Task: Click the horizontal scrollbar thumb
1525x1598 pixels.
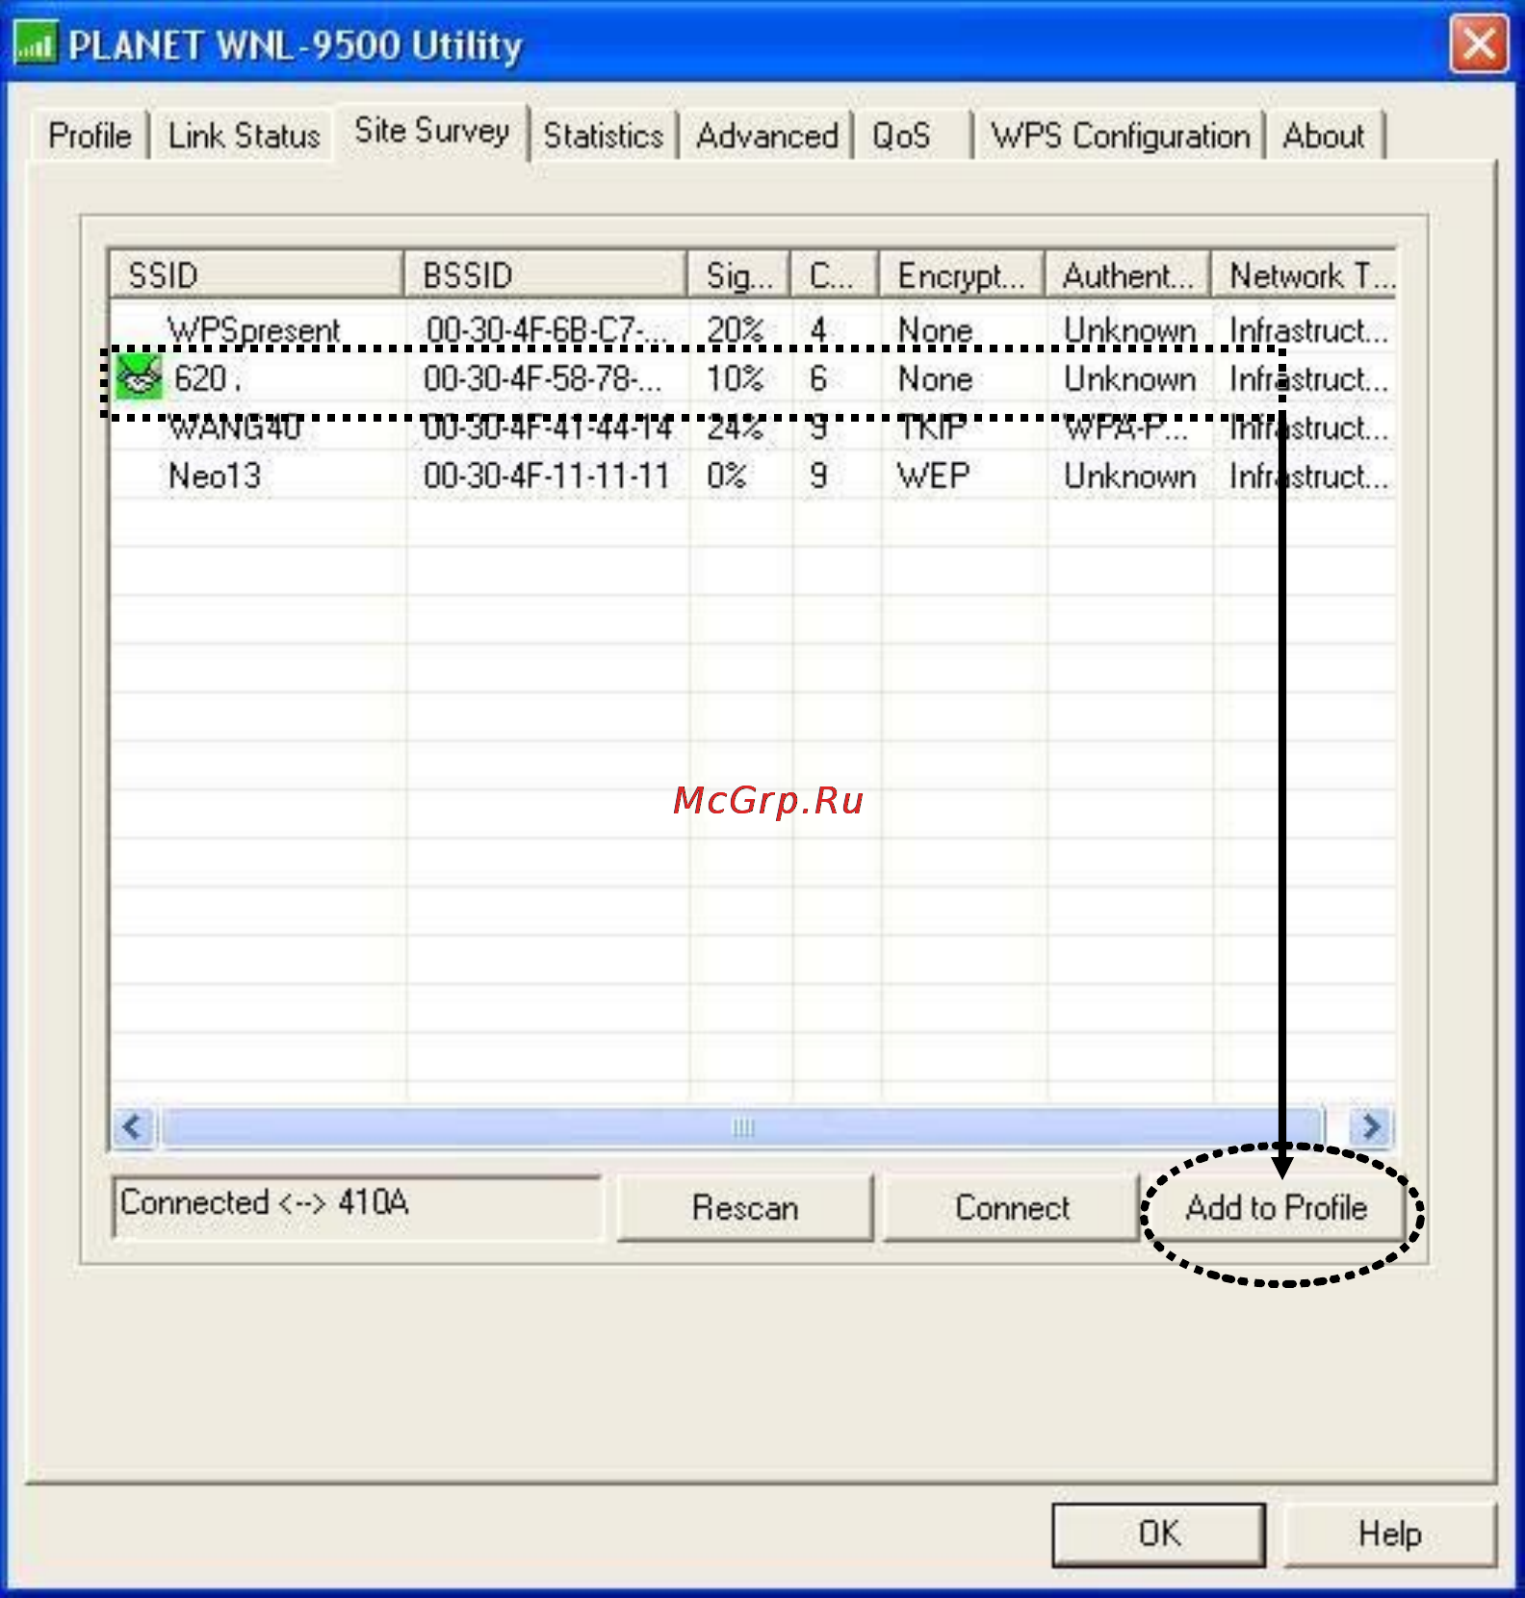Action: pyautogui.click(x=743, y=1126)
